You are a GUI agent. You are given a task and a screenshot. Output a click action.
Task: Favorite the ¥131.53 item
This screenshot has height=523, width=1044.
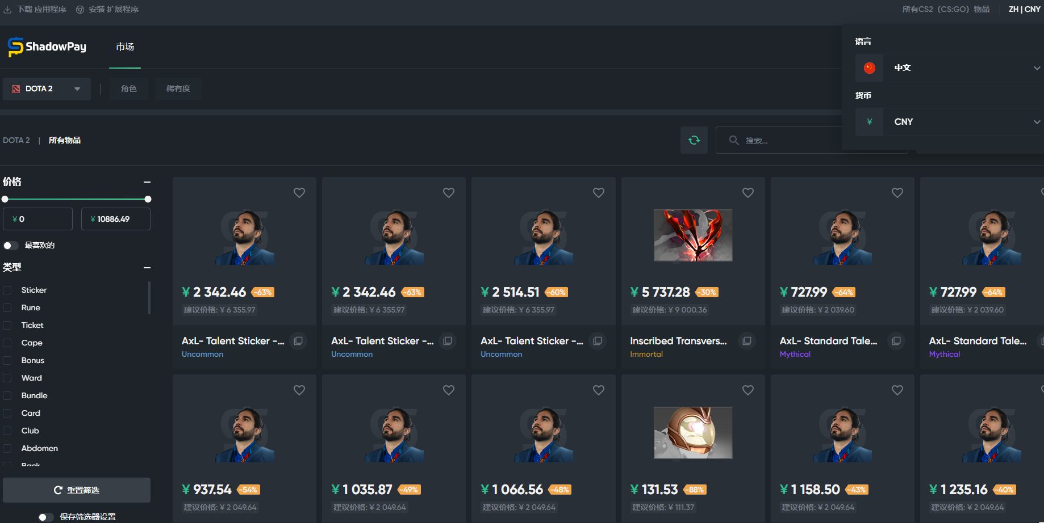(x=748, y=390)
